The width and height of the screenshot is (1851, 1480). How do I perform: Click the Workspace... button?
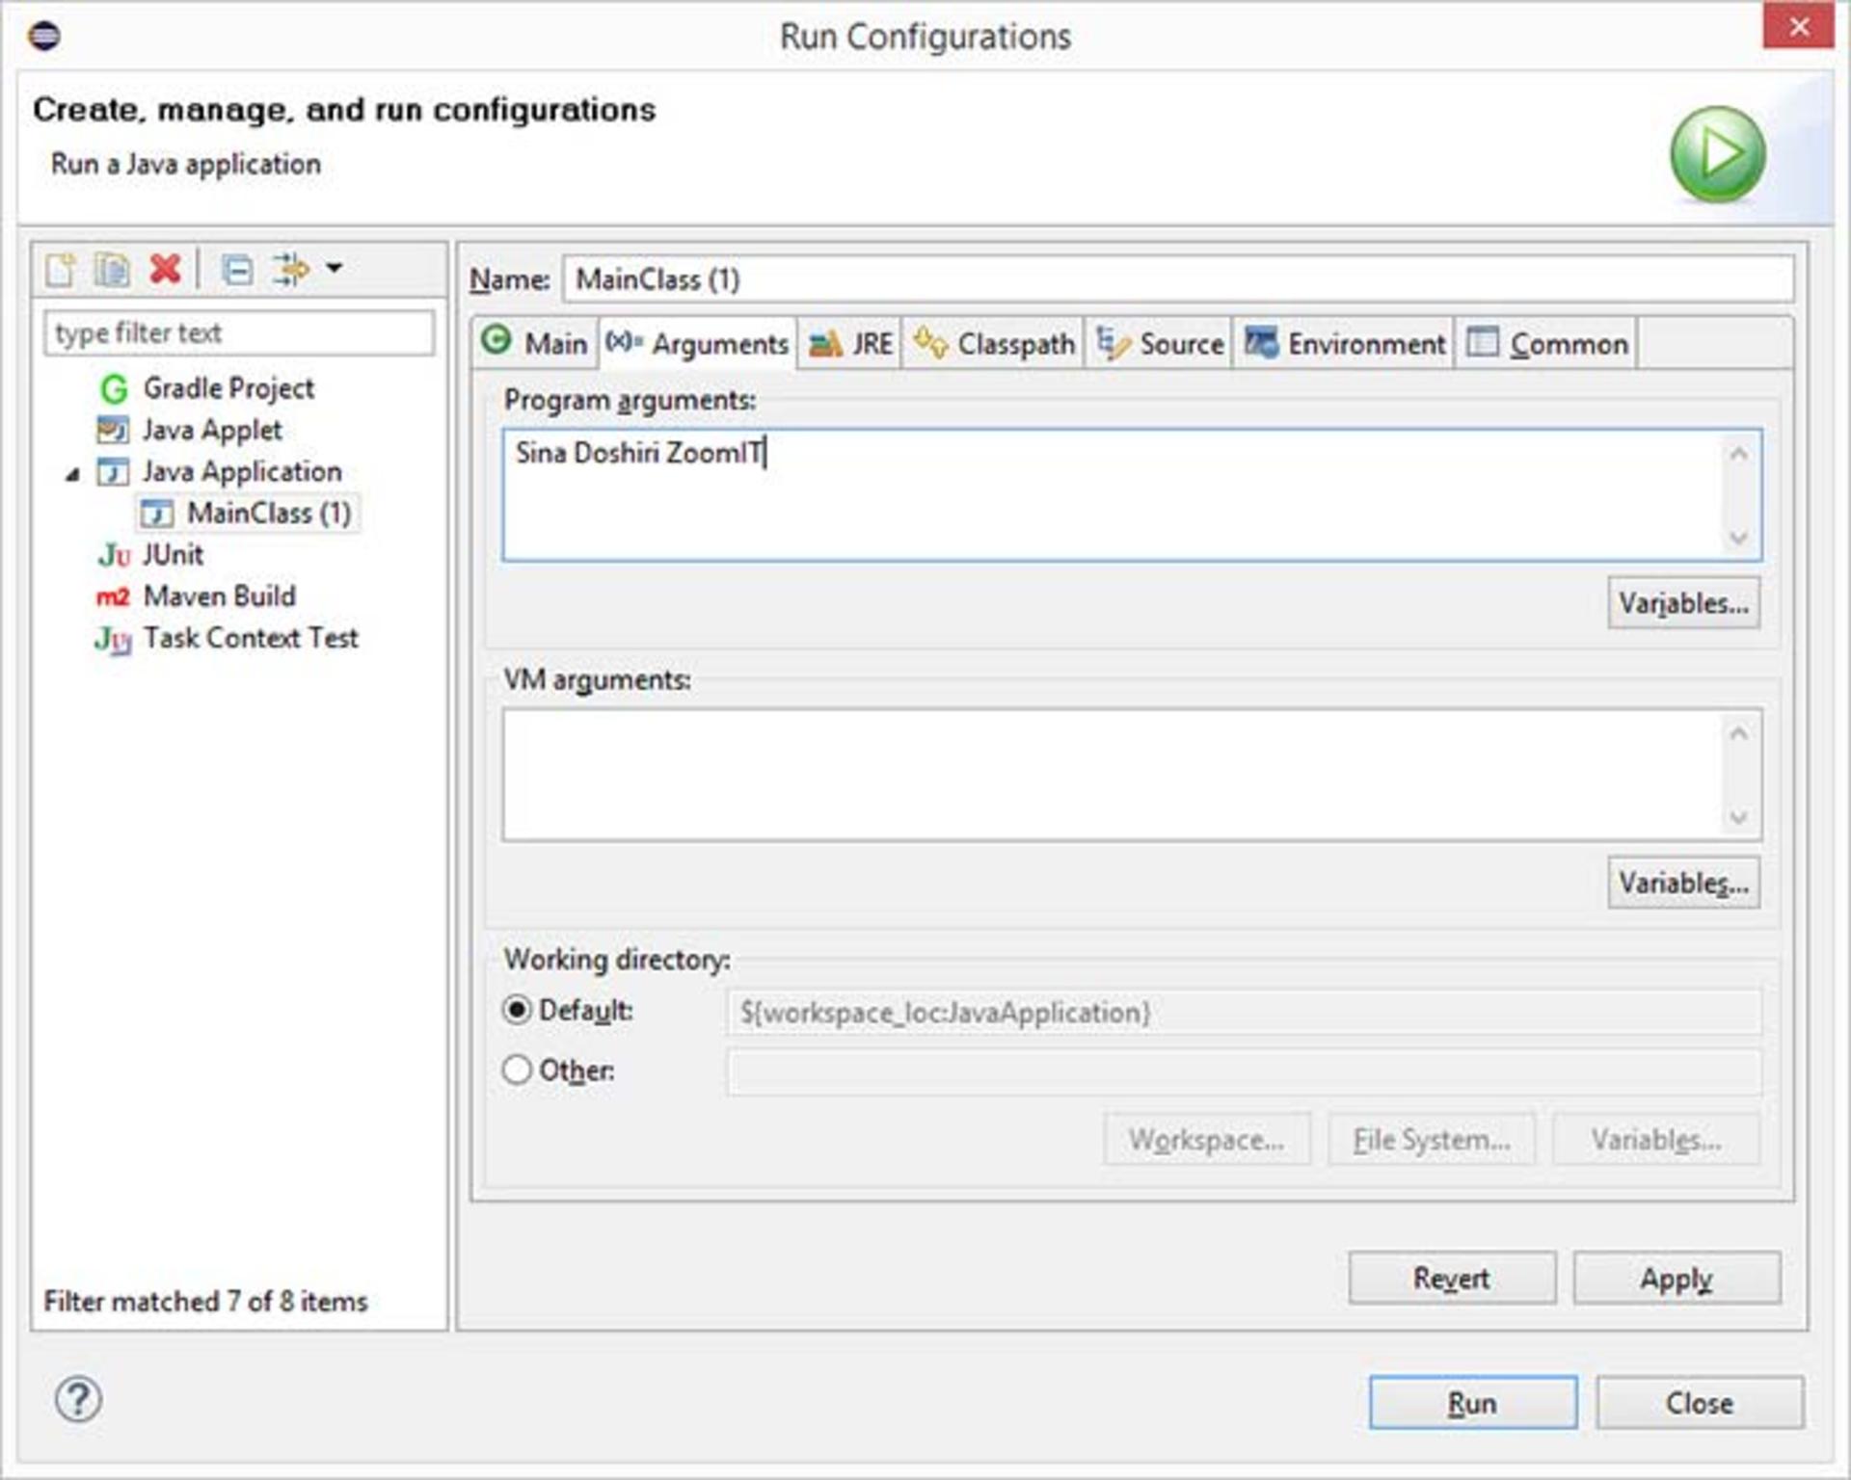(1207, 1140)
